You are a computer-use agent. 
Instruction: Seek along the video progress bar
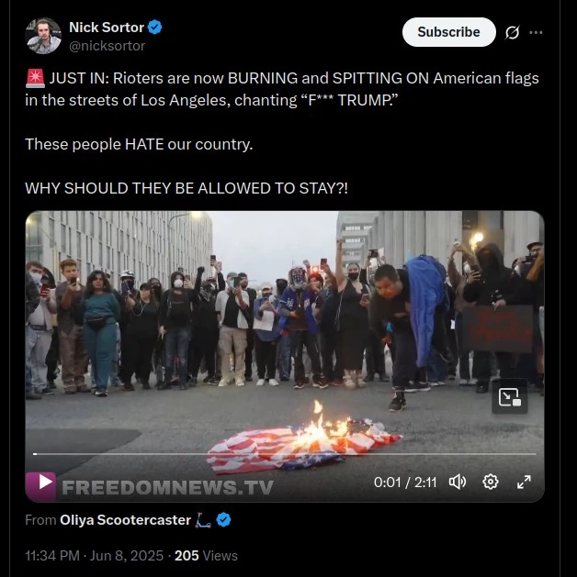[x=285, y=454]
